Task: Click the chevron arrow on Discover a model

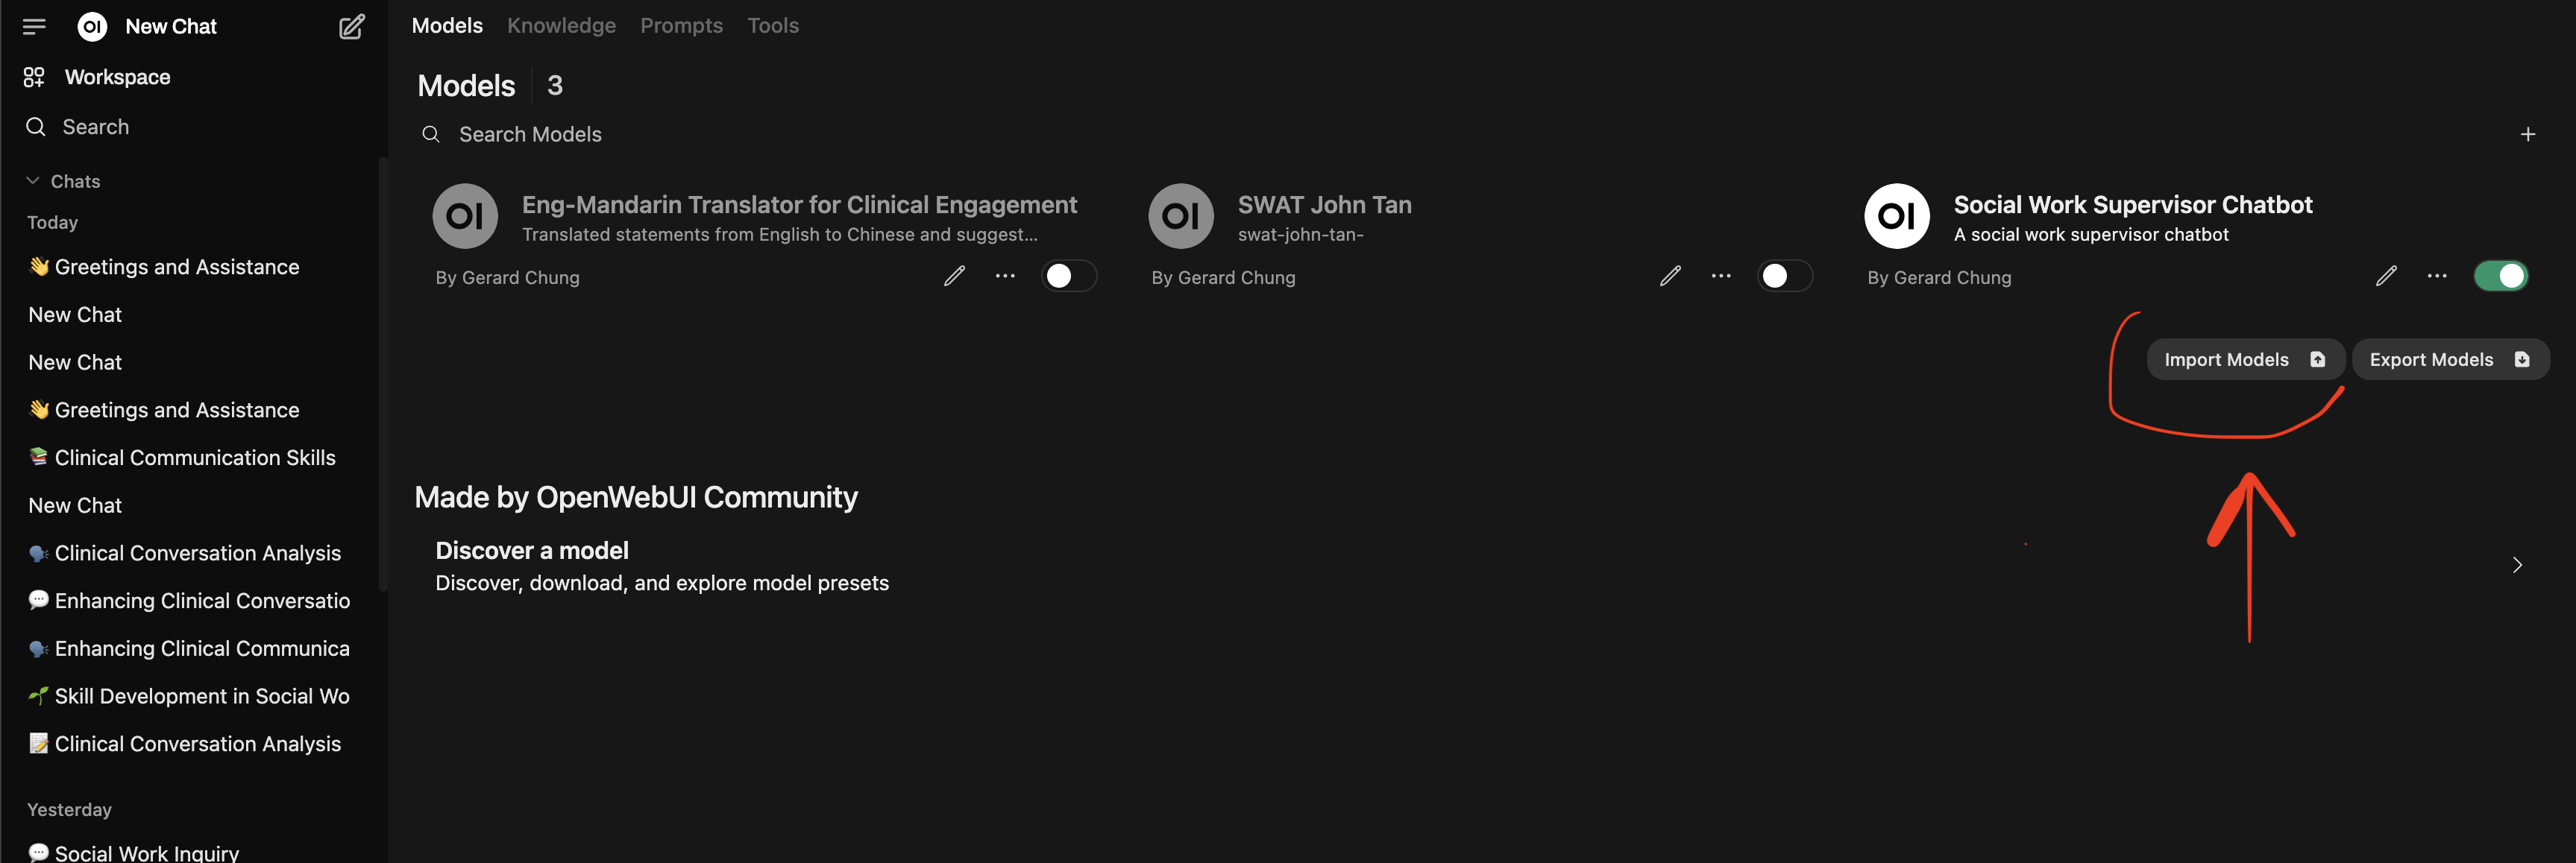Action: (2517, 566)
